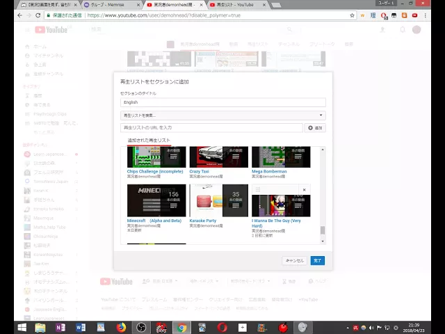Open the Minecraft (Alpha and Beta) link
The width and height of the screenshot is (445, 334).
(x=154, y=221)
